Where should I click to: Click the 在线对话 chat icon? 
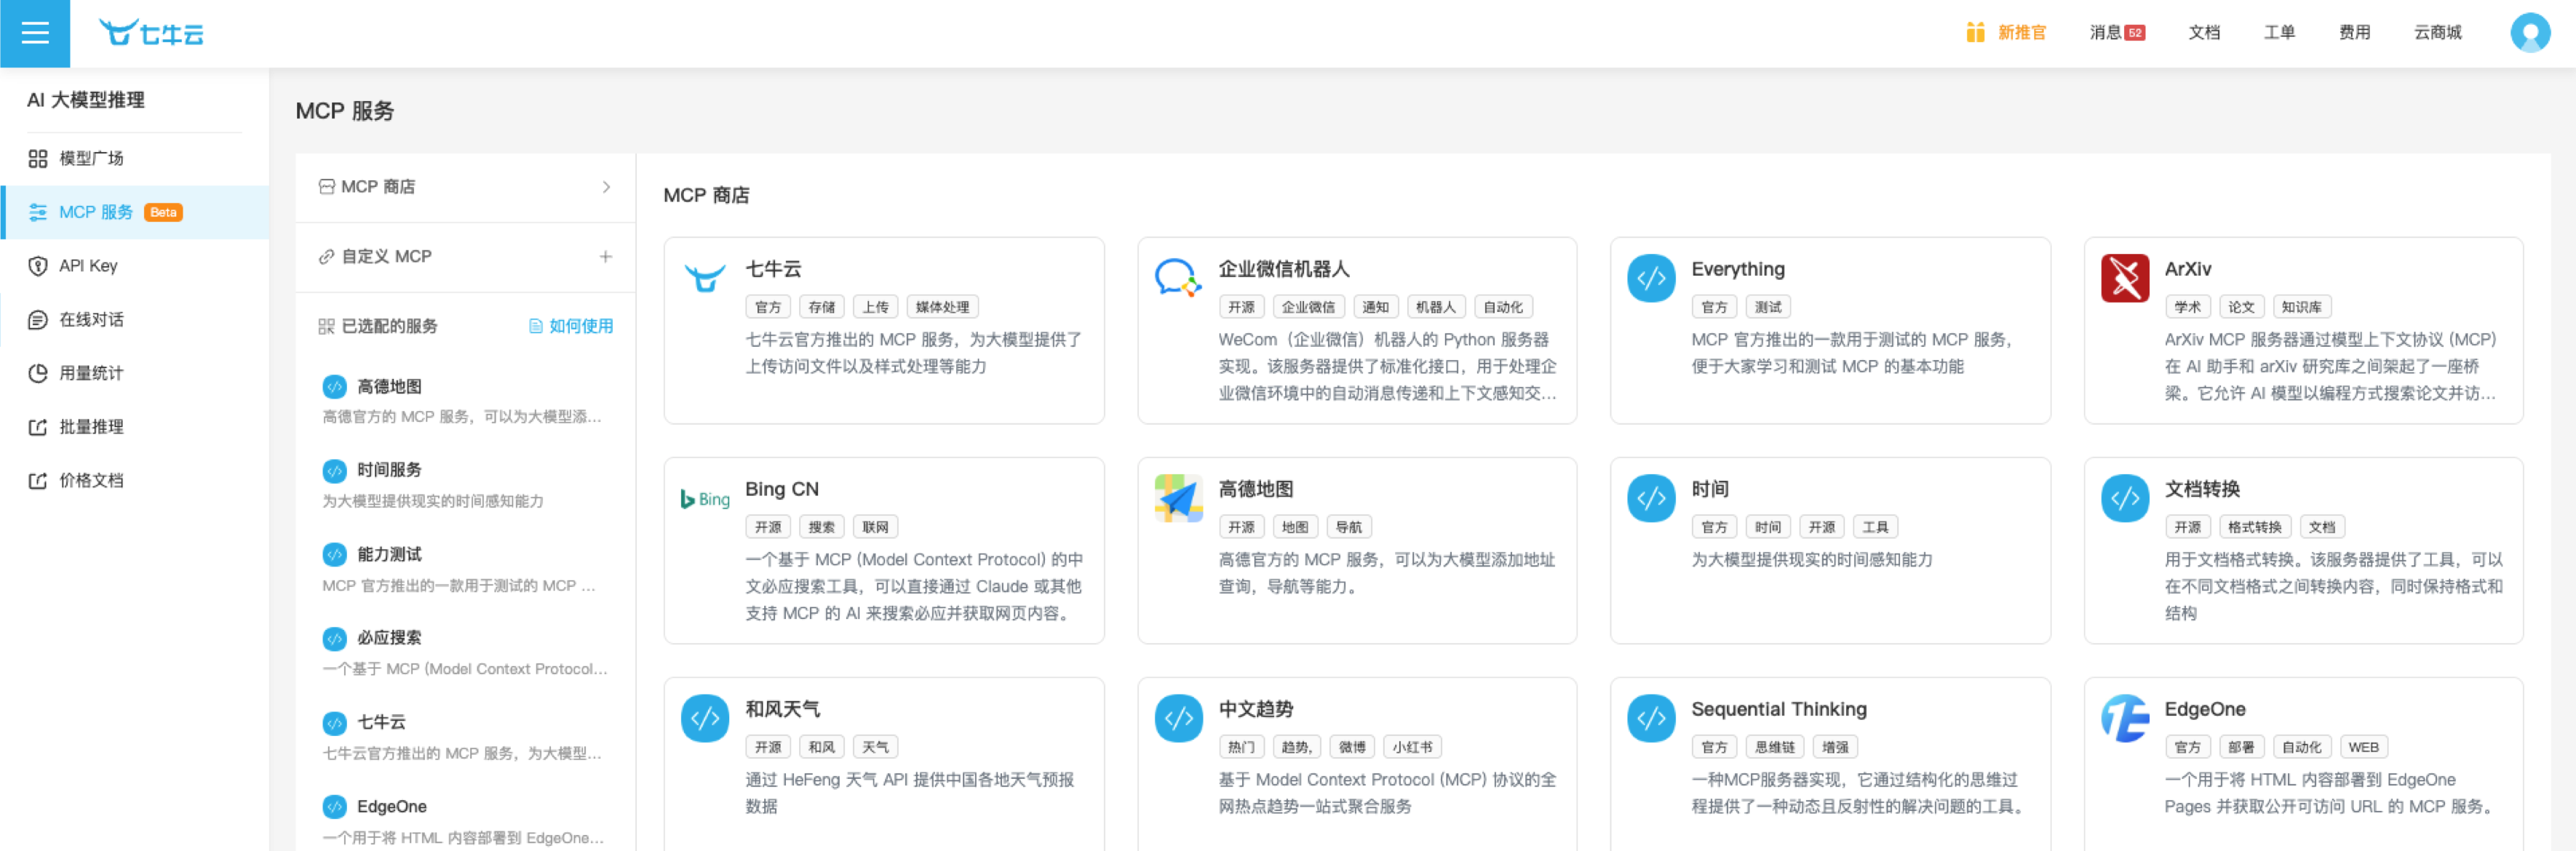pyautogui.click(x=38, y=319)
